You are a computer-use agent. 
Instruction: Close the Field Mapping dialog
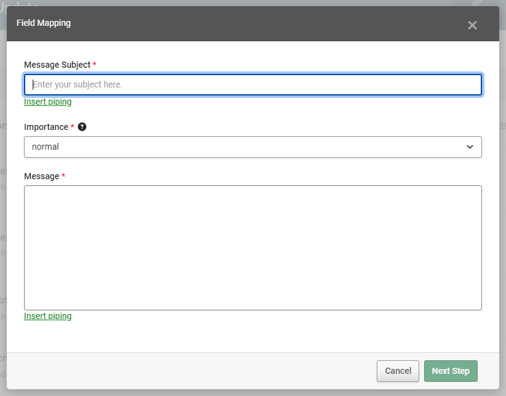point(472,25)
